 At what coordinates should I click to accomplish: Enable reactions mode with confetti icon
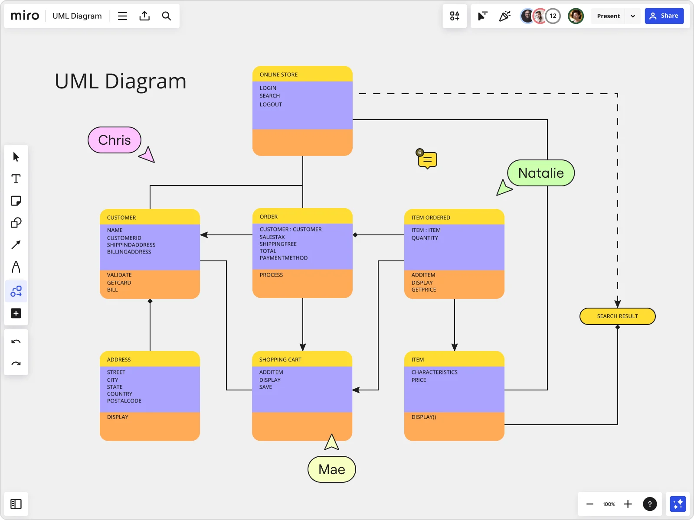click(504, 16)
